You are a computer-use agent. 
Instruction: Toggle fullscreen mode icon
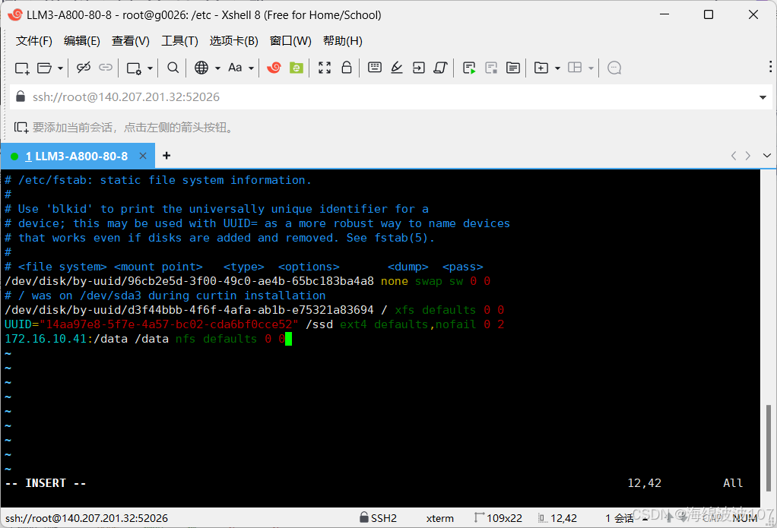325,68
